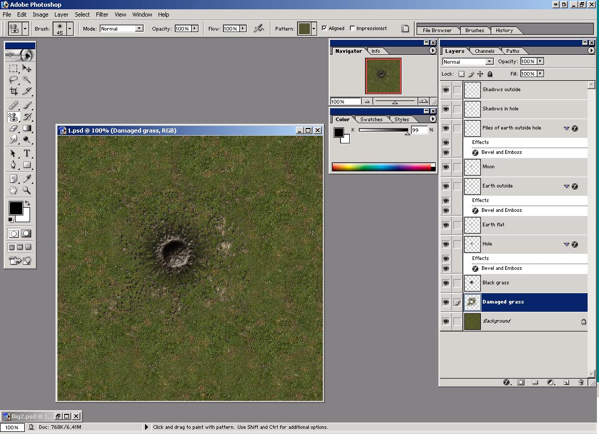
Task: Select the Crop tool
Action: [14, 91]
